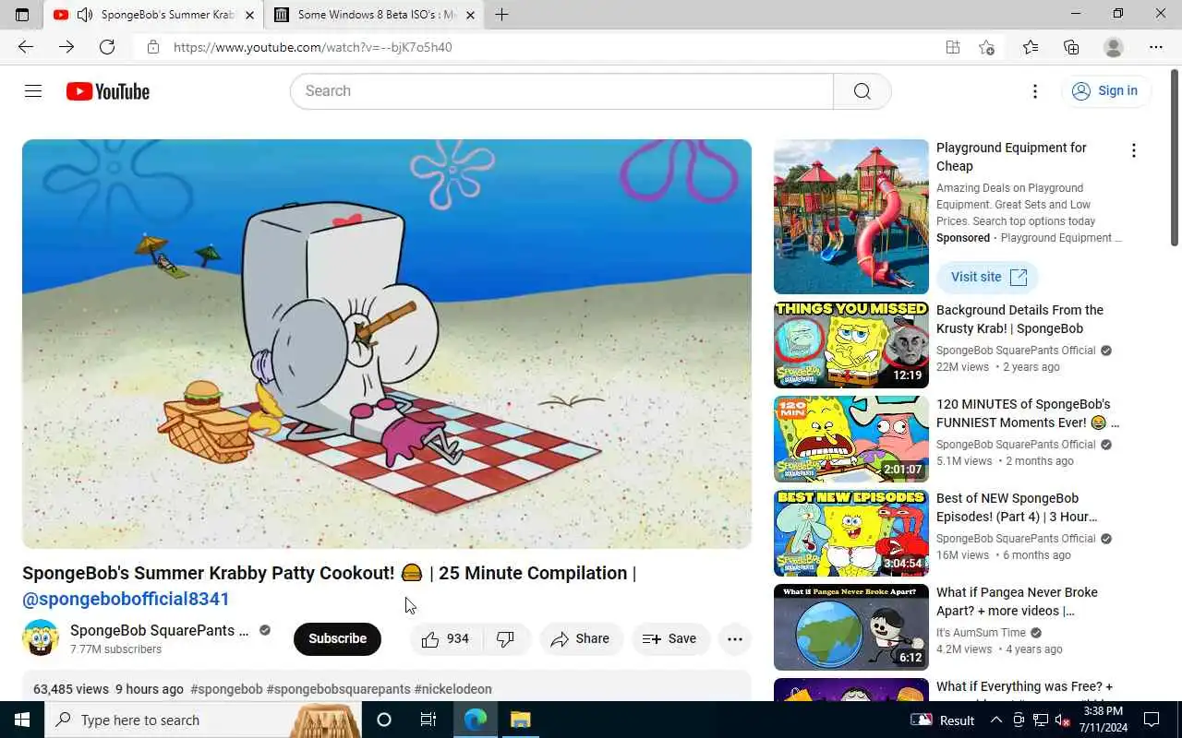Close the SpongeBob YouTube tab

[x=249, y=15]
